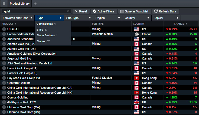The width and height of the screenshot is (199, 115).
Task: Click Argonaut Gold Inc product name
Action: tap(19, 58)
